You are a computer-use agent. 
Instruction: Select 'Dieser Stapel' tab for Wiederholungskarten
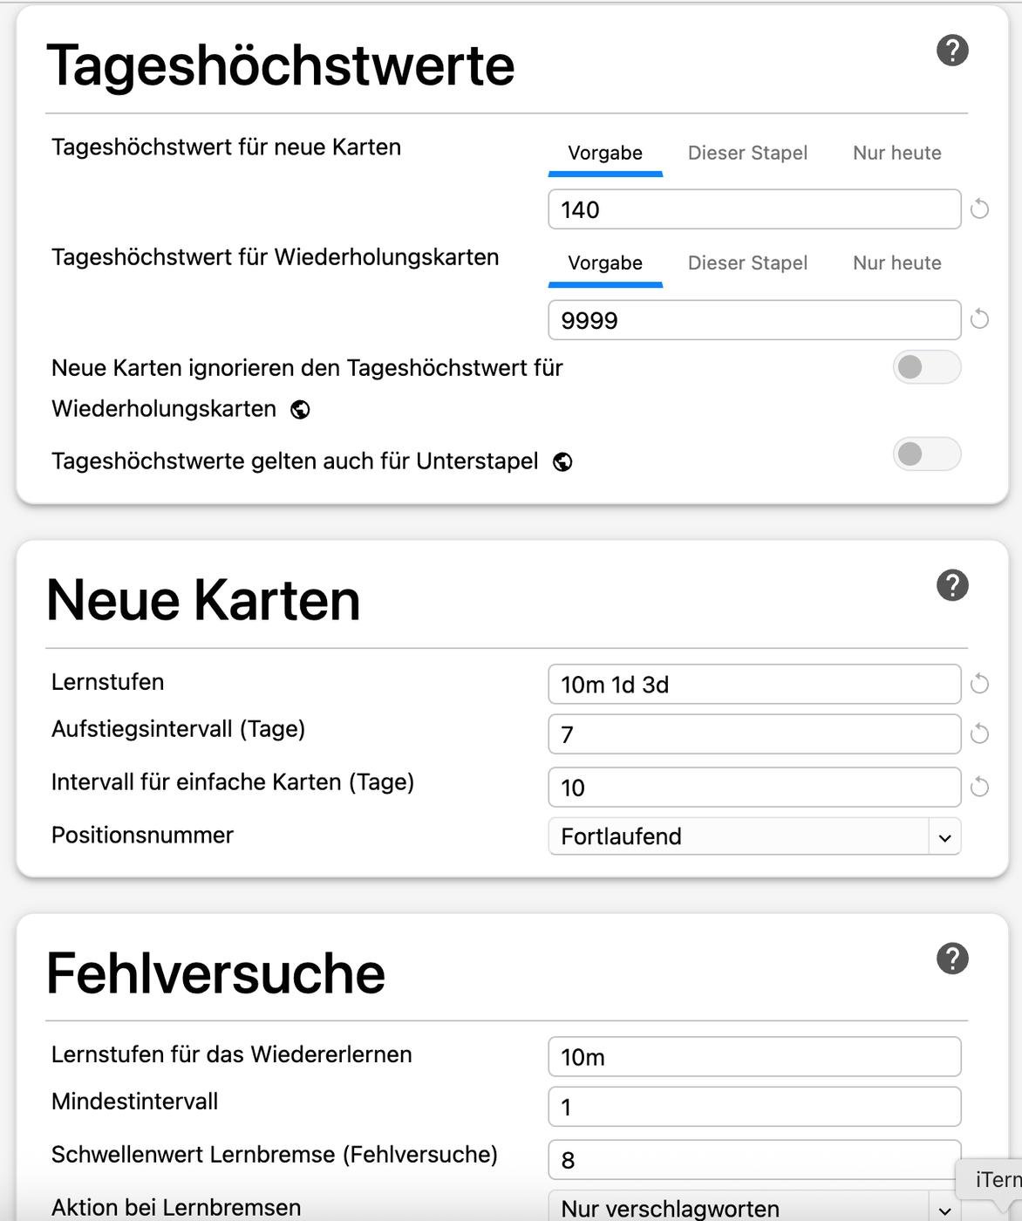(x=747, y=263)
